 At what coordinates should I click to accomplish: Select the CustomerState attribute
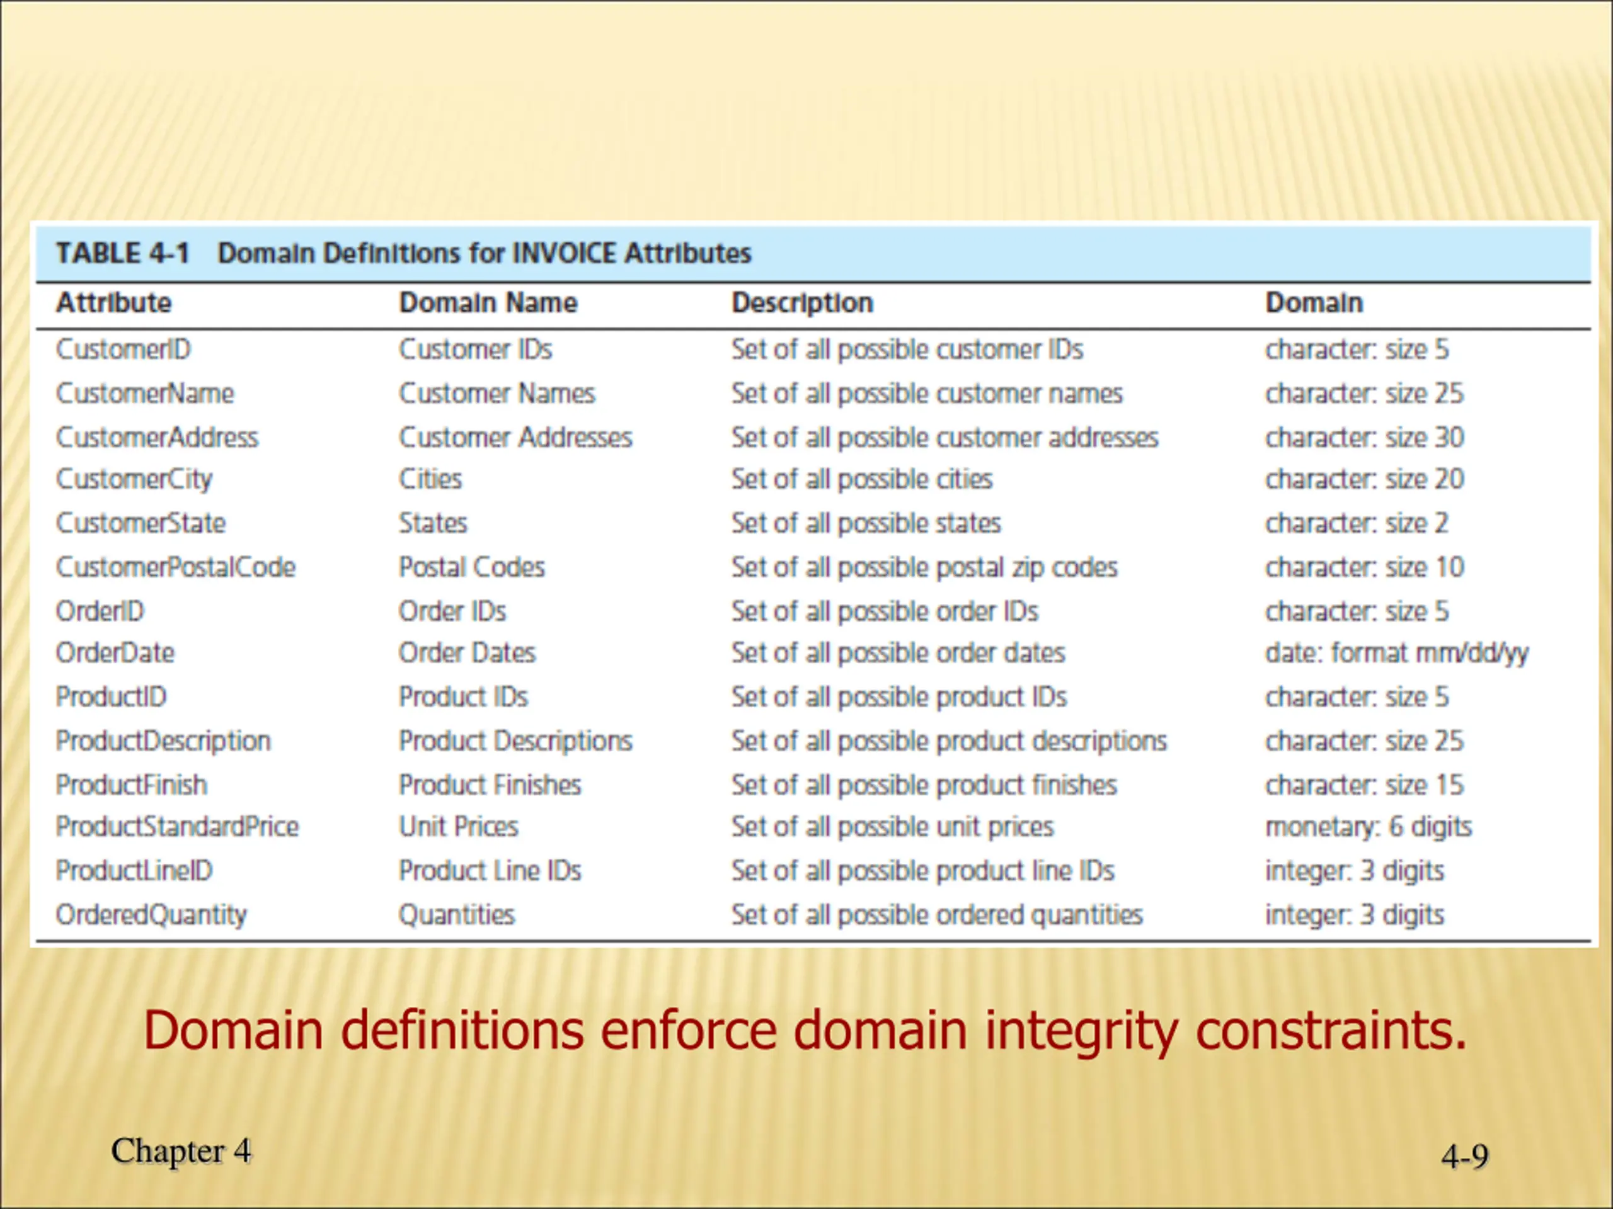pyautogui.click(x=141, y=523)
